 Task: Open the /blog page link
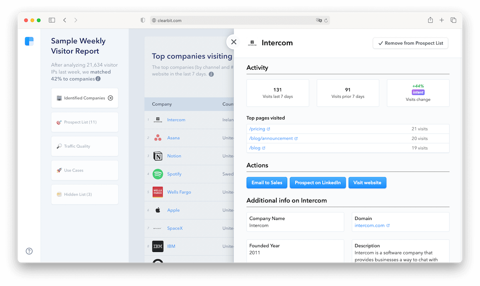click(x=255, y=148)
